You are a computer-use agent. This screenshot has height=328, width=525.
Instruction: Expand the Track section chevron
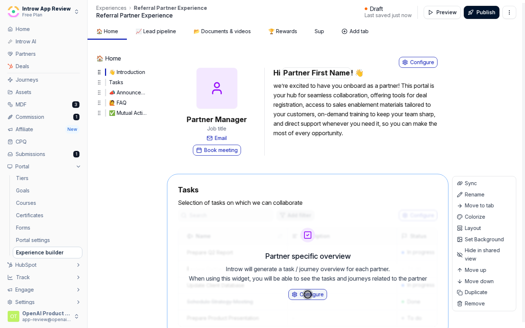(78, 277)
